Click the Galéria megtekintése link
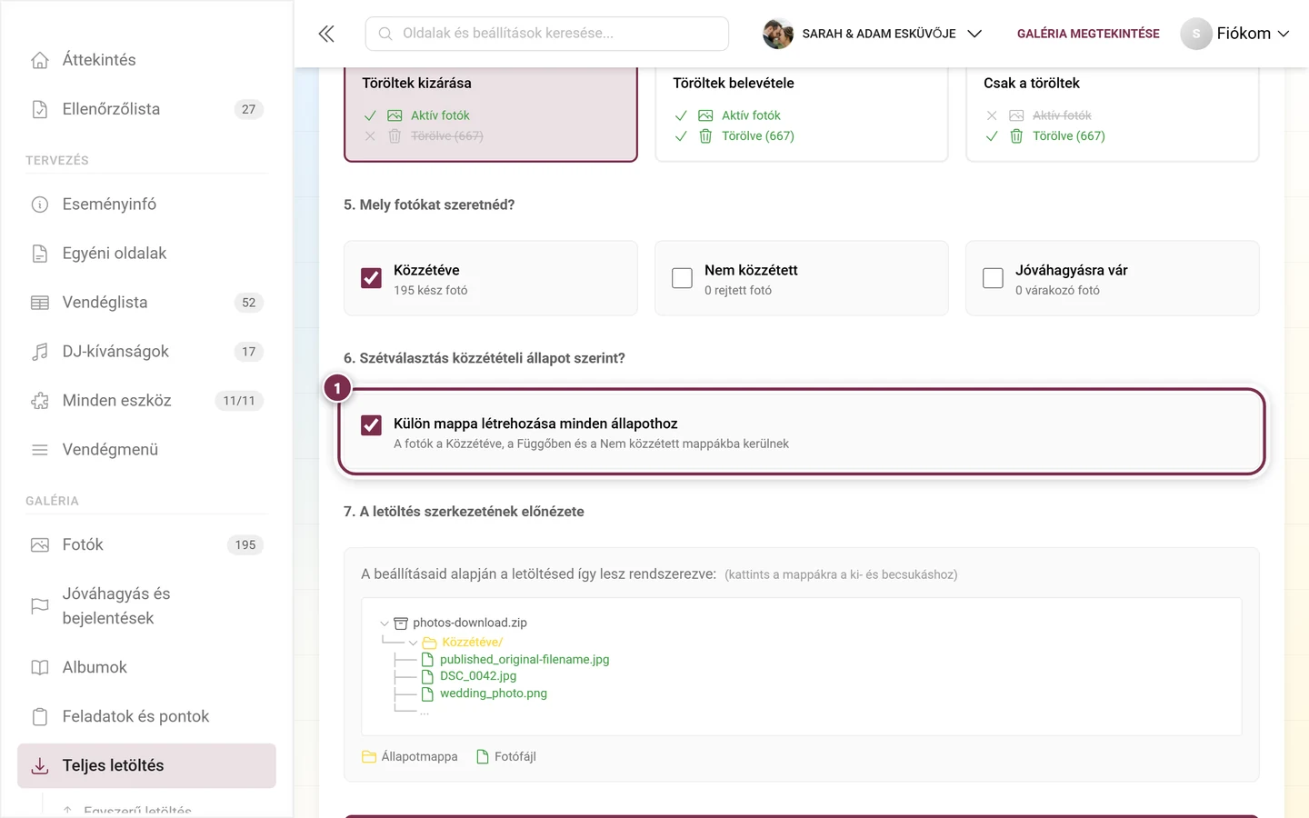Viewport: 1309px width, 818px height. (1088, 34)
